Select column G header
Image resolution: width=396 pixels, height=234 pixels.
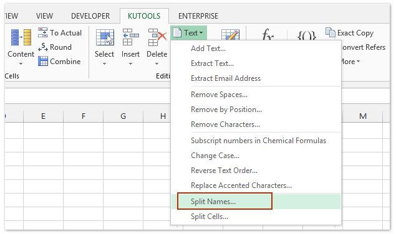coord(123,116)
